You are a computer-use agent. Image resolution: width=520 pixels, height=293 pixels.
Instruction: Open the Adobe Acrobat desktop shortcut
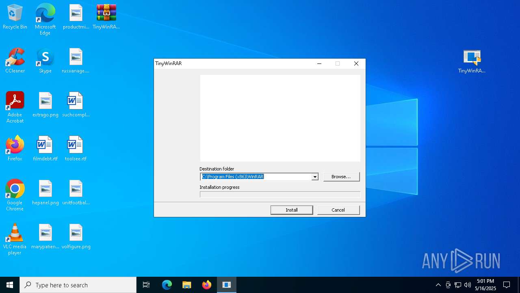(x=15, y=107)
